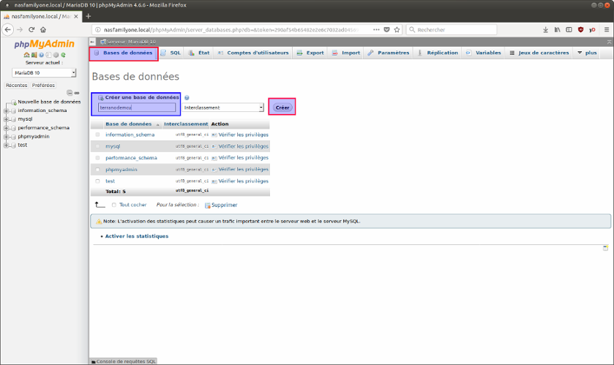The height and width of the screenshot is (365, 614).
Task: Click the help icon beside database creation
Action: (x=187, y=97)
